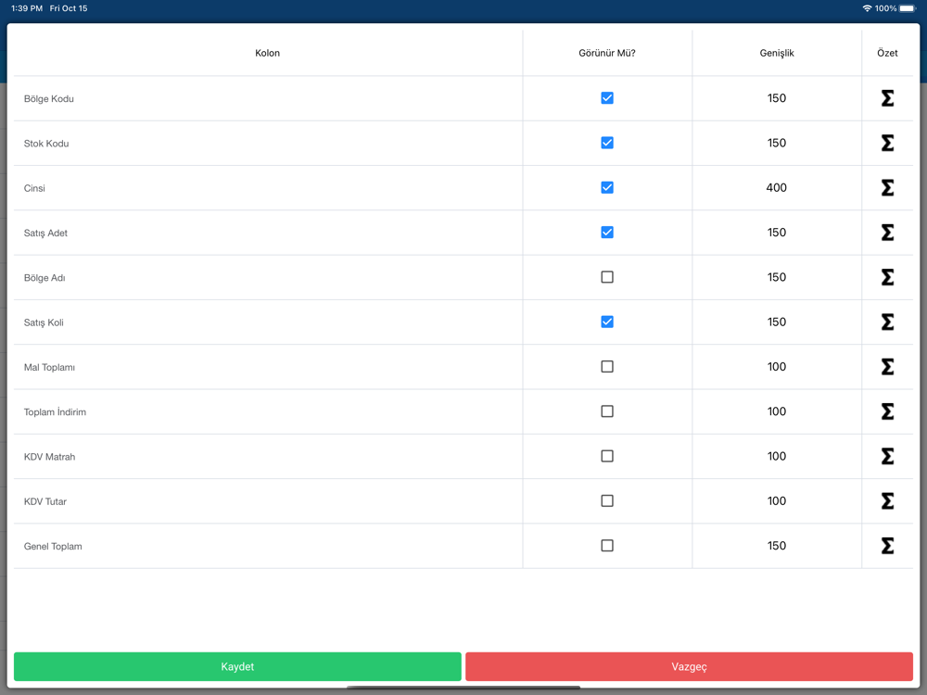Open summary sigma for Genel Toplam row
The width and height of the screenshot is (927, 695).
887,546
